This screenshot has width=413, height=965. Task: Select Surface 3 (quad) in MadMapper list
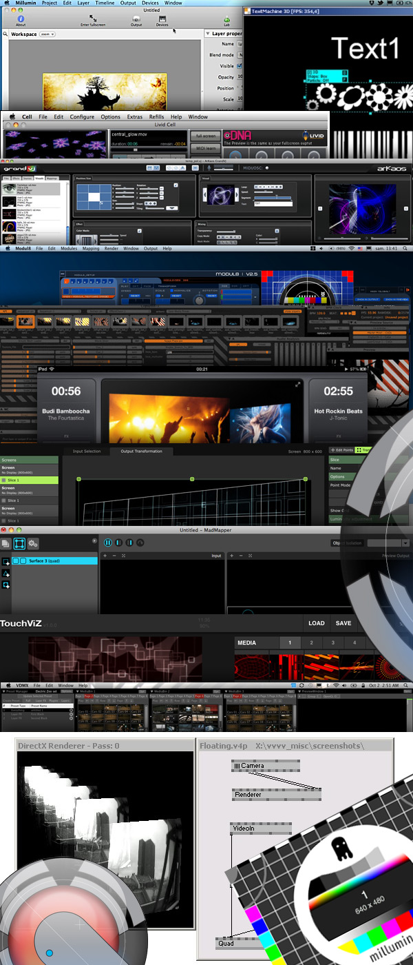tap(54, 561)
